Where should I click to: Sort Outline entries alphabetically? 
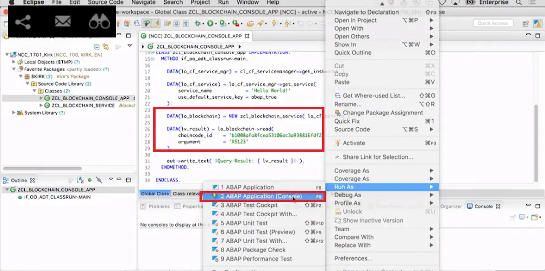coord(80,180)
